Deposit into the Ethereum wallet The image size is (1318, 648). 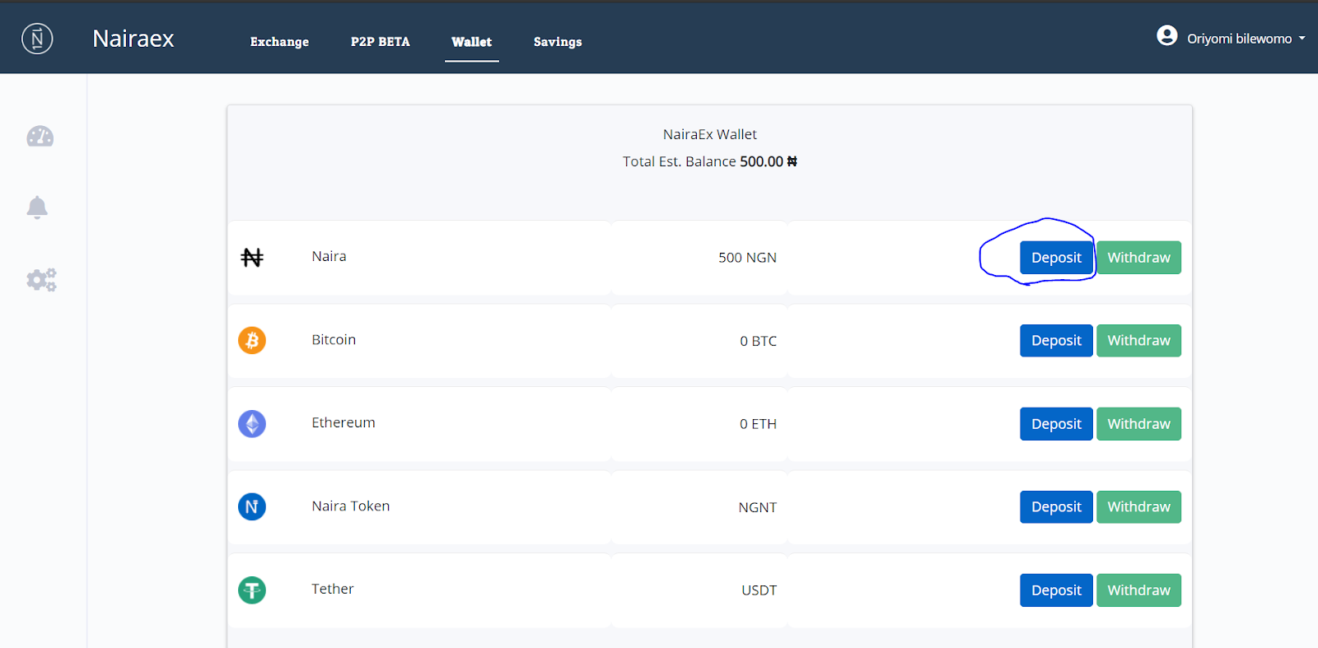1056,424
